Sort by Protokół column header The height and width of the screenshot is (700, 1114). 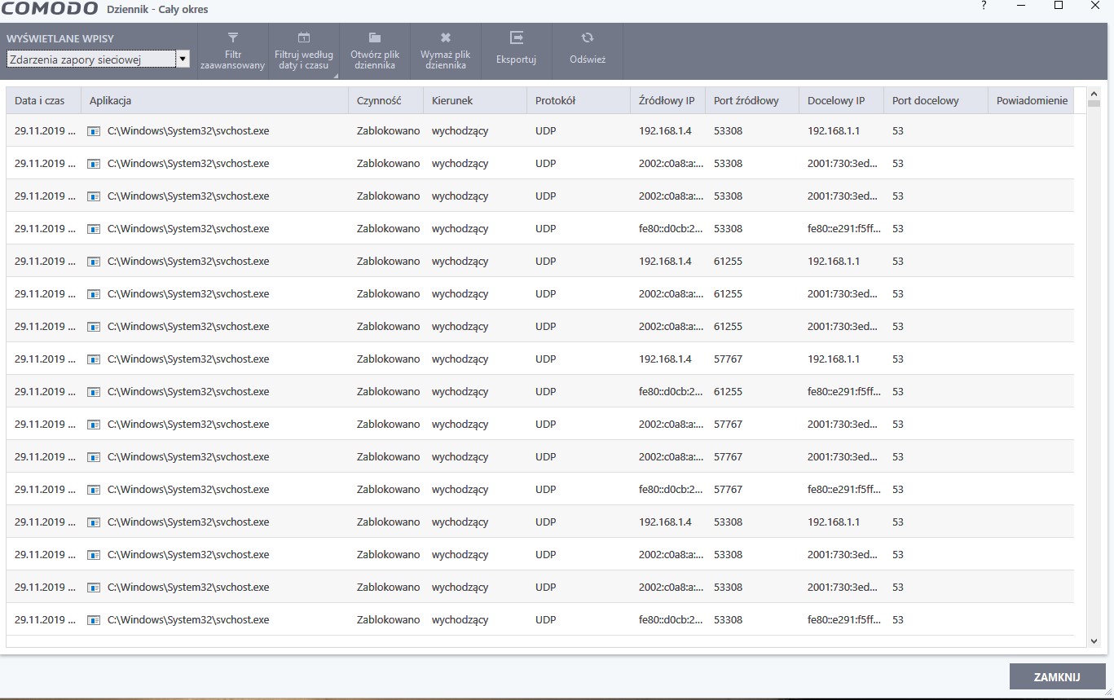pos(579,101)
